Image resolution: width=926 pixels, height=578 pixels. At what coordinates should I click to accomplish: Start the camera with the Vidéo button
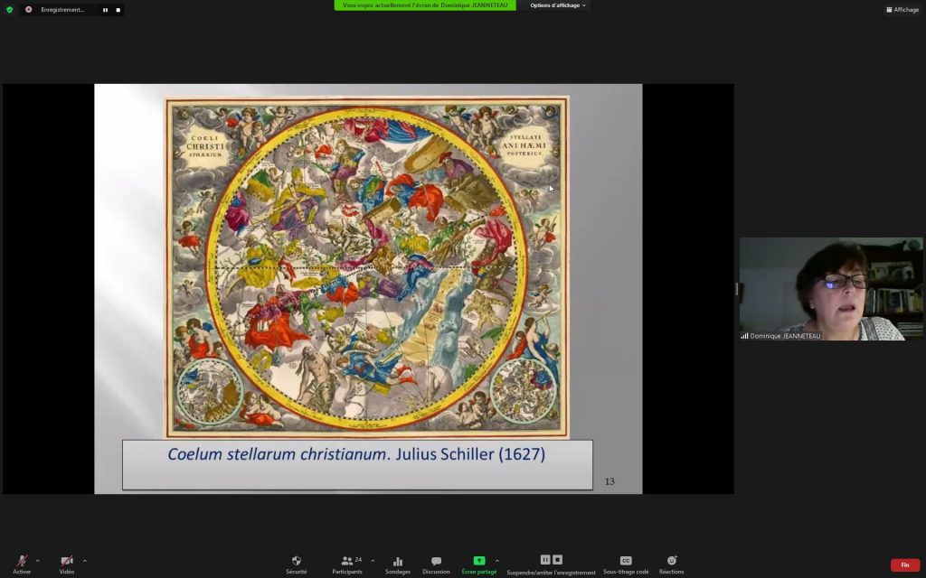pos(67,564)
